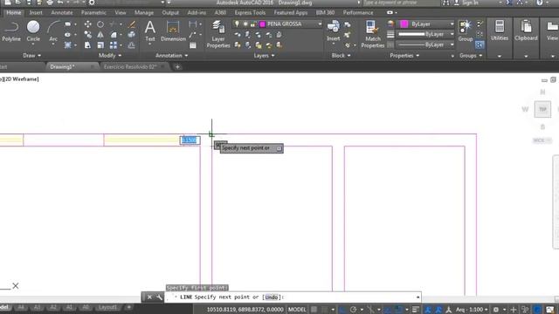
Task: Click the Copy tool in Modify panel
Action: pyautogui.click(x=87, y=35)
